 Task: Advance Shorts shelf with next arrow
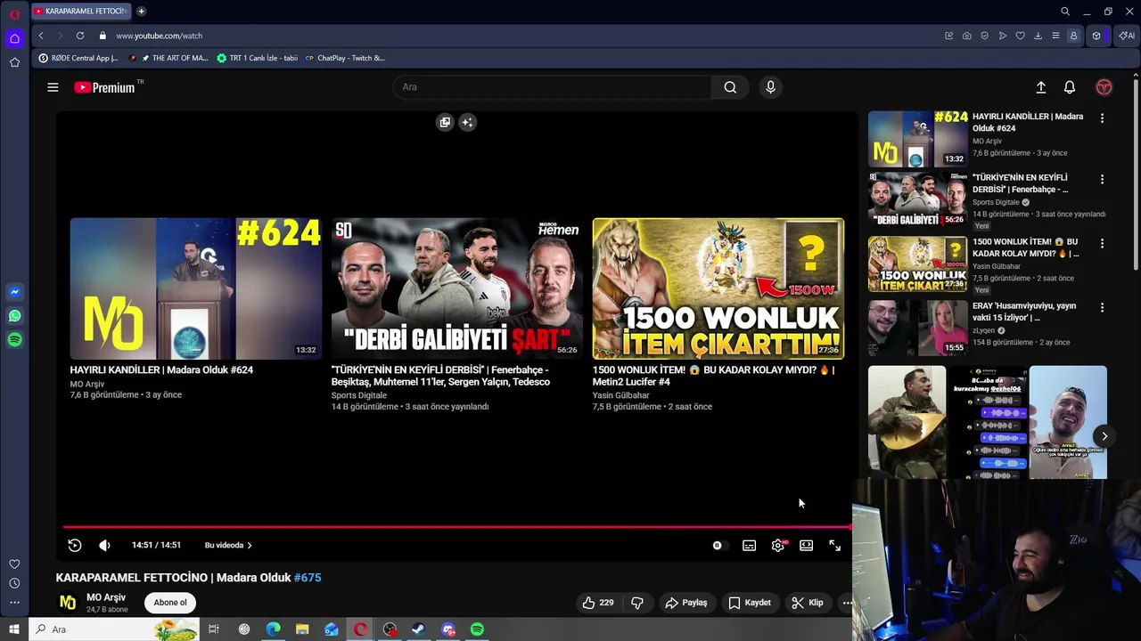(x=1104, y=436)
